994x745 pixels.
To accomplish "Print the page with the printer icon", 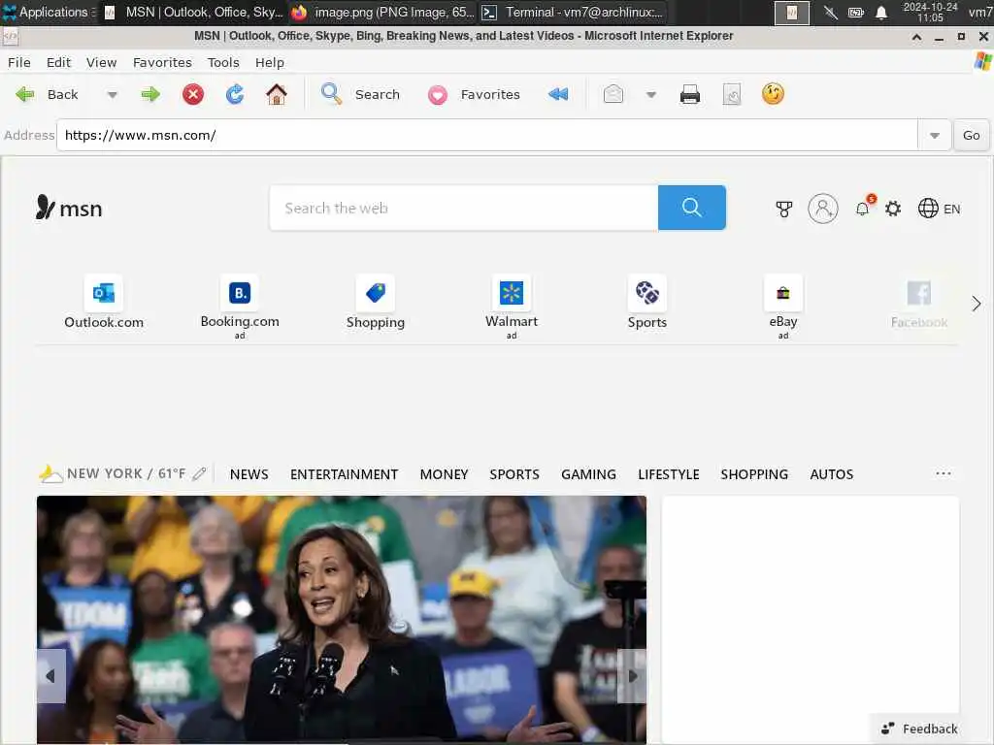I will pos(690,94).
